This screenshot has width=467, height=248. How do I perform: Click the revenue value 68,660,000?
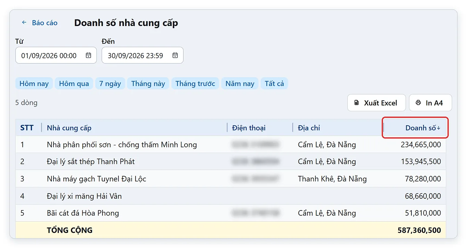pyautogui.click(x=423, y=196)
